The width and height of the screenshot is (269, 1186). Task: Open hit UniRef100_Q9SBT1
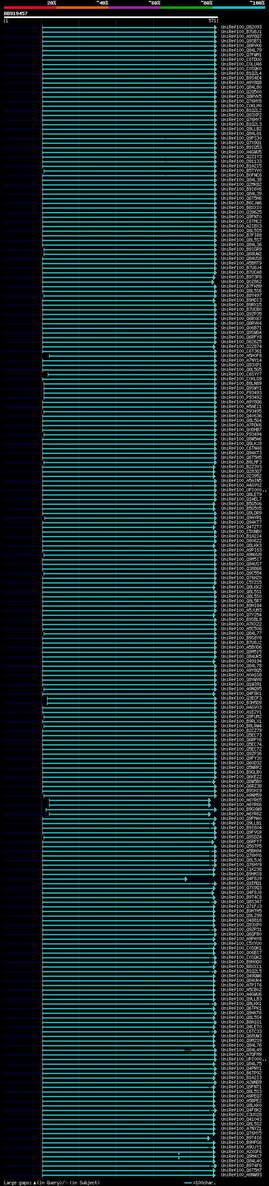[241, 41]
